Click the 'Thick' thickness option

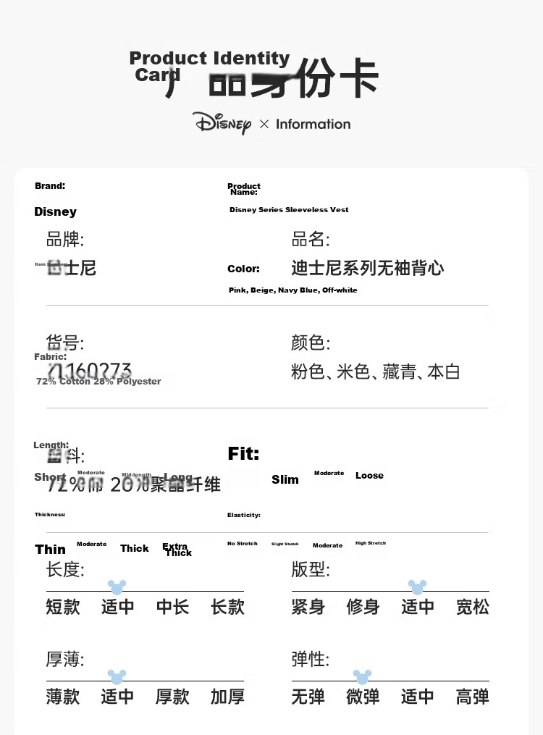point(135,548)
